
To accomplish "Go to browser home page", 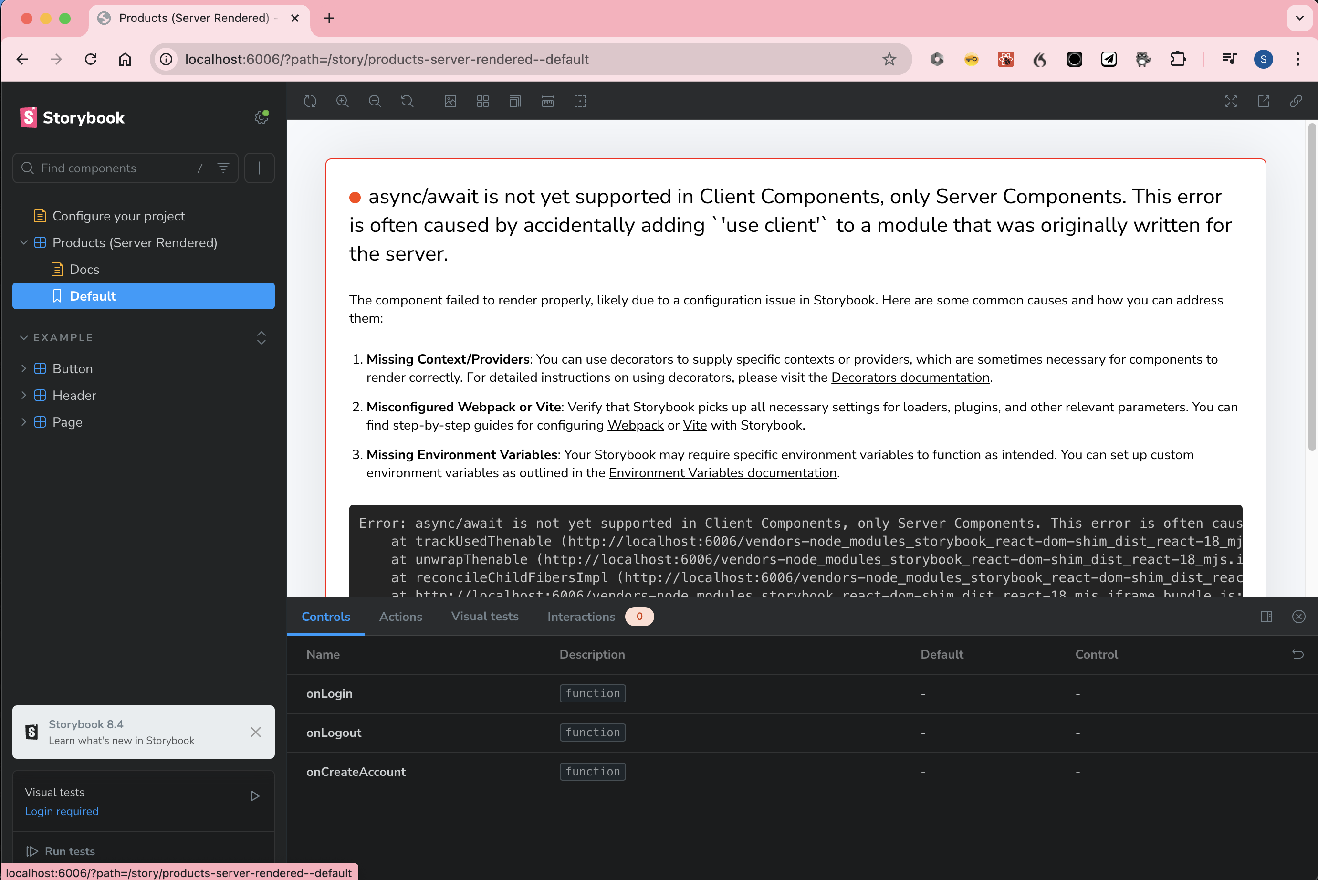I will click(125, 59).
